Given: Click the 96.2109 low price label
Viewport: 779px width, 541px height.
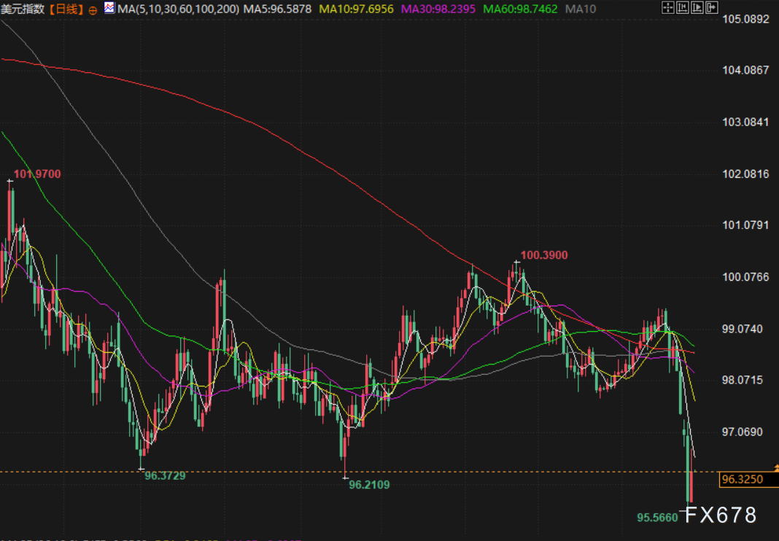Looking at the screenshot, I should [x=369, y=485].
